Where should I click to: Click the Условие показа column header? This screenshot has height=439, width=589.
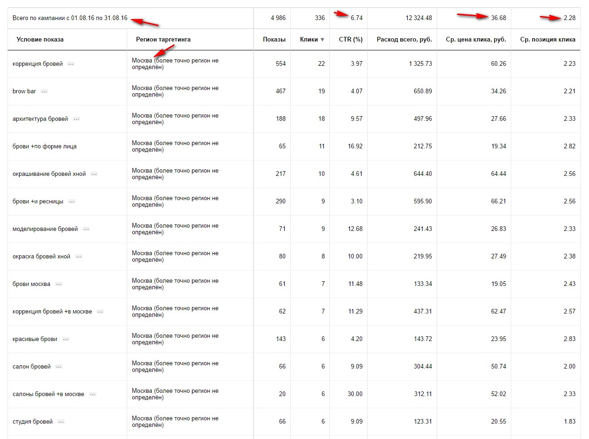coord(40,40)
